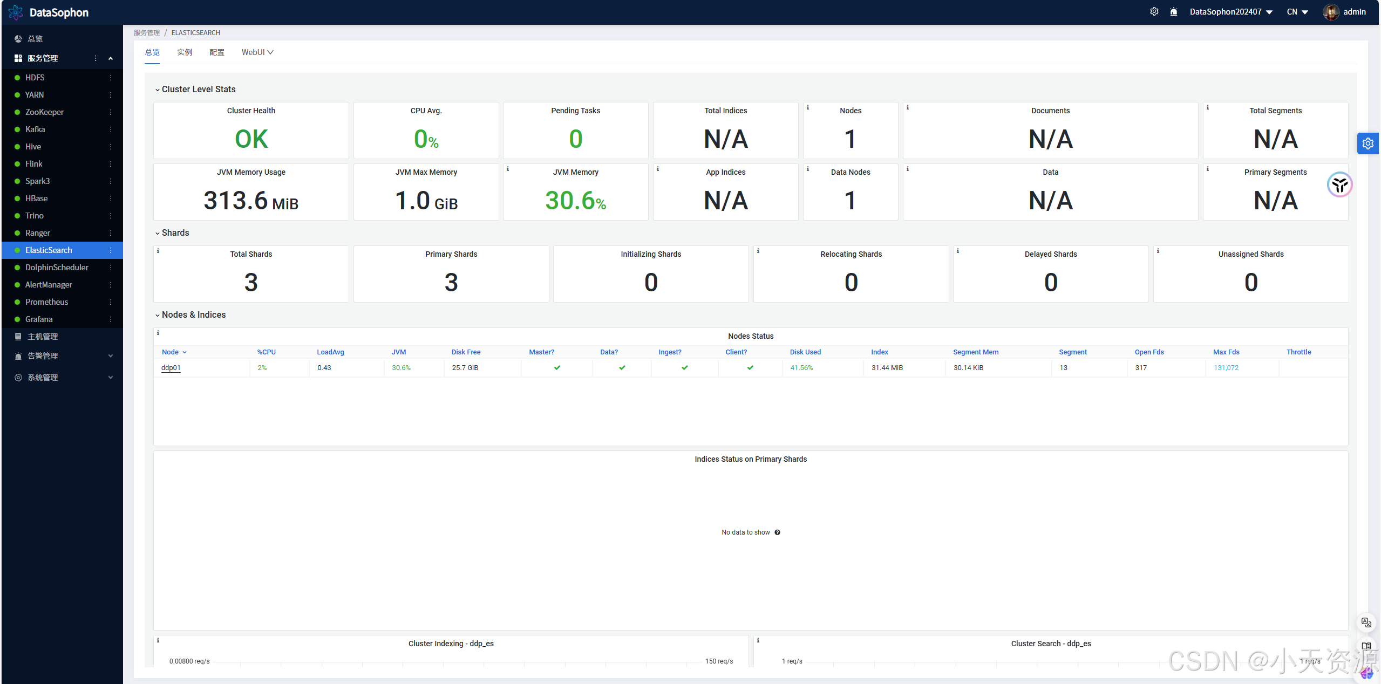Screen dimensions: 1381x684
Task: Sort by the Disk Free column header
Action: click(x=466, y=352)
